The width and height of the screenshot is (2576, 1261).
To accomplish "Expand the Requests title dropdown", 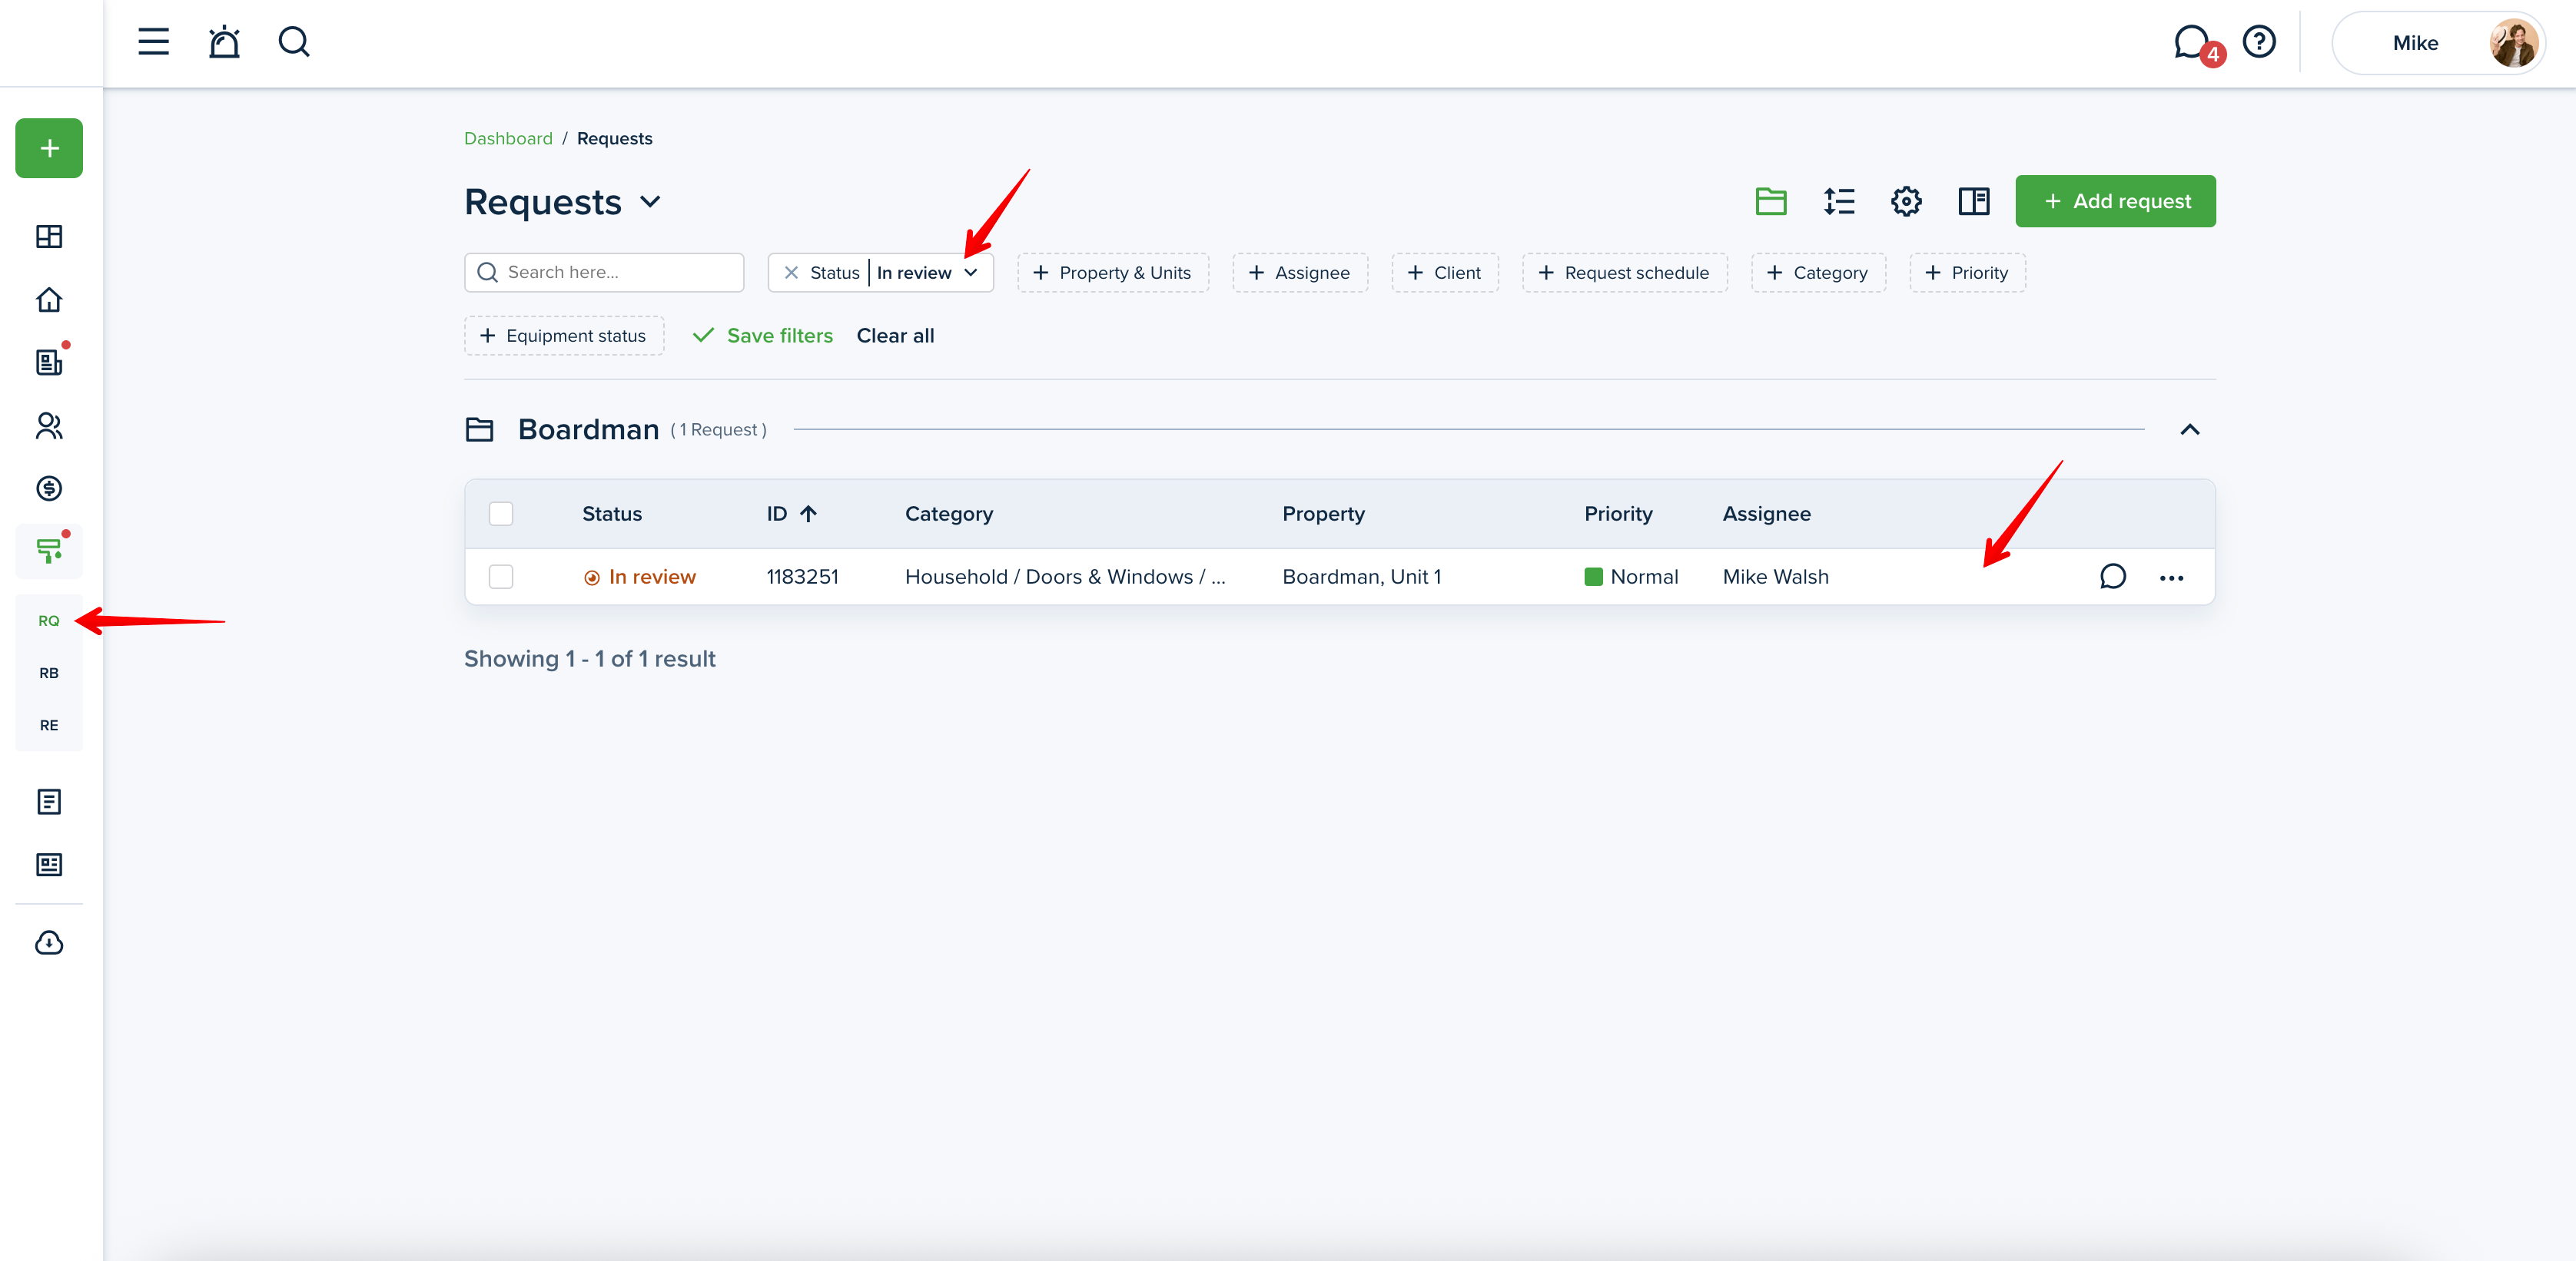I will point(650,202).
